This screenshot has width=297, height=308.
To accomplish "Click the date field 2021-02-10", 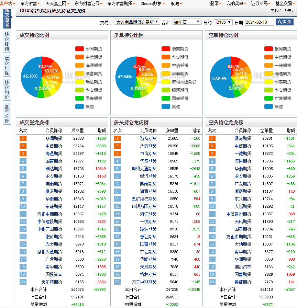I will point(259,22).
